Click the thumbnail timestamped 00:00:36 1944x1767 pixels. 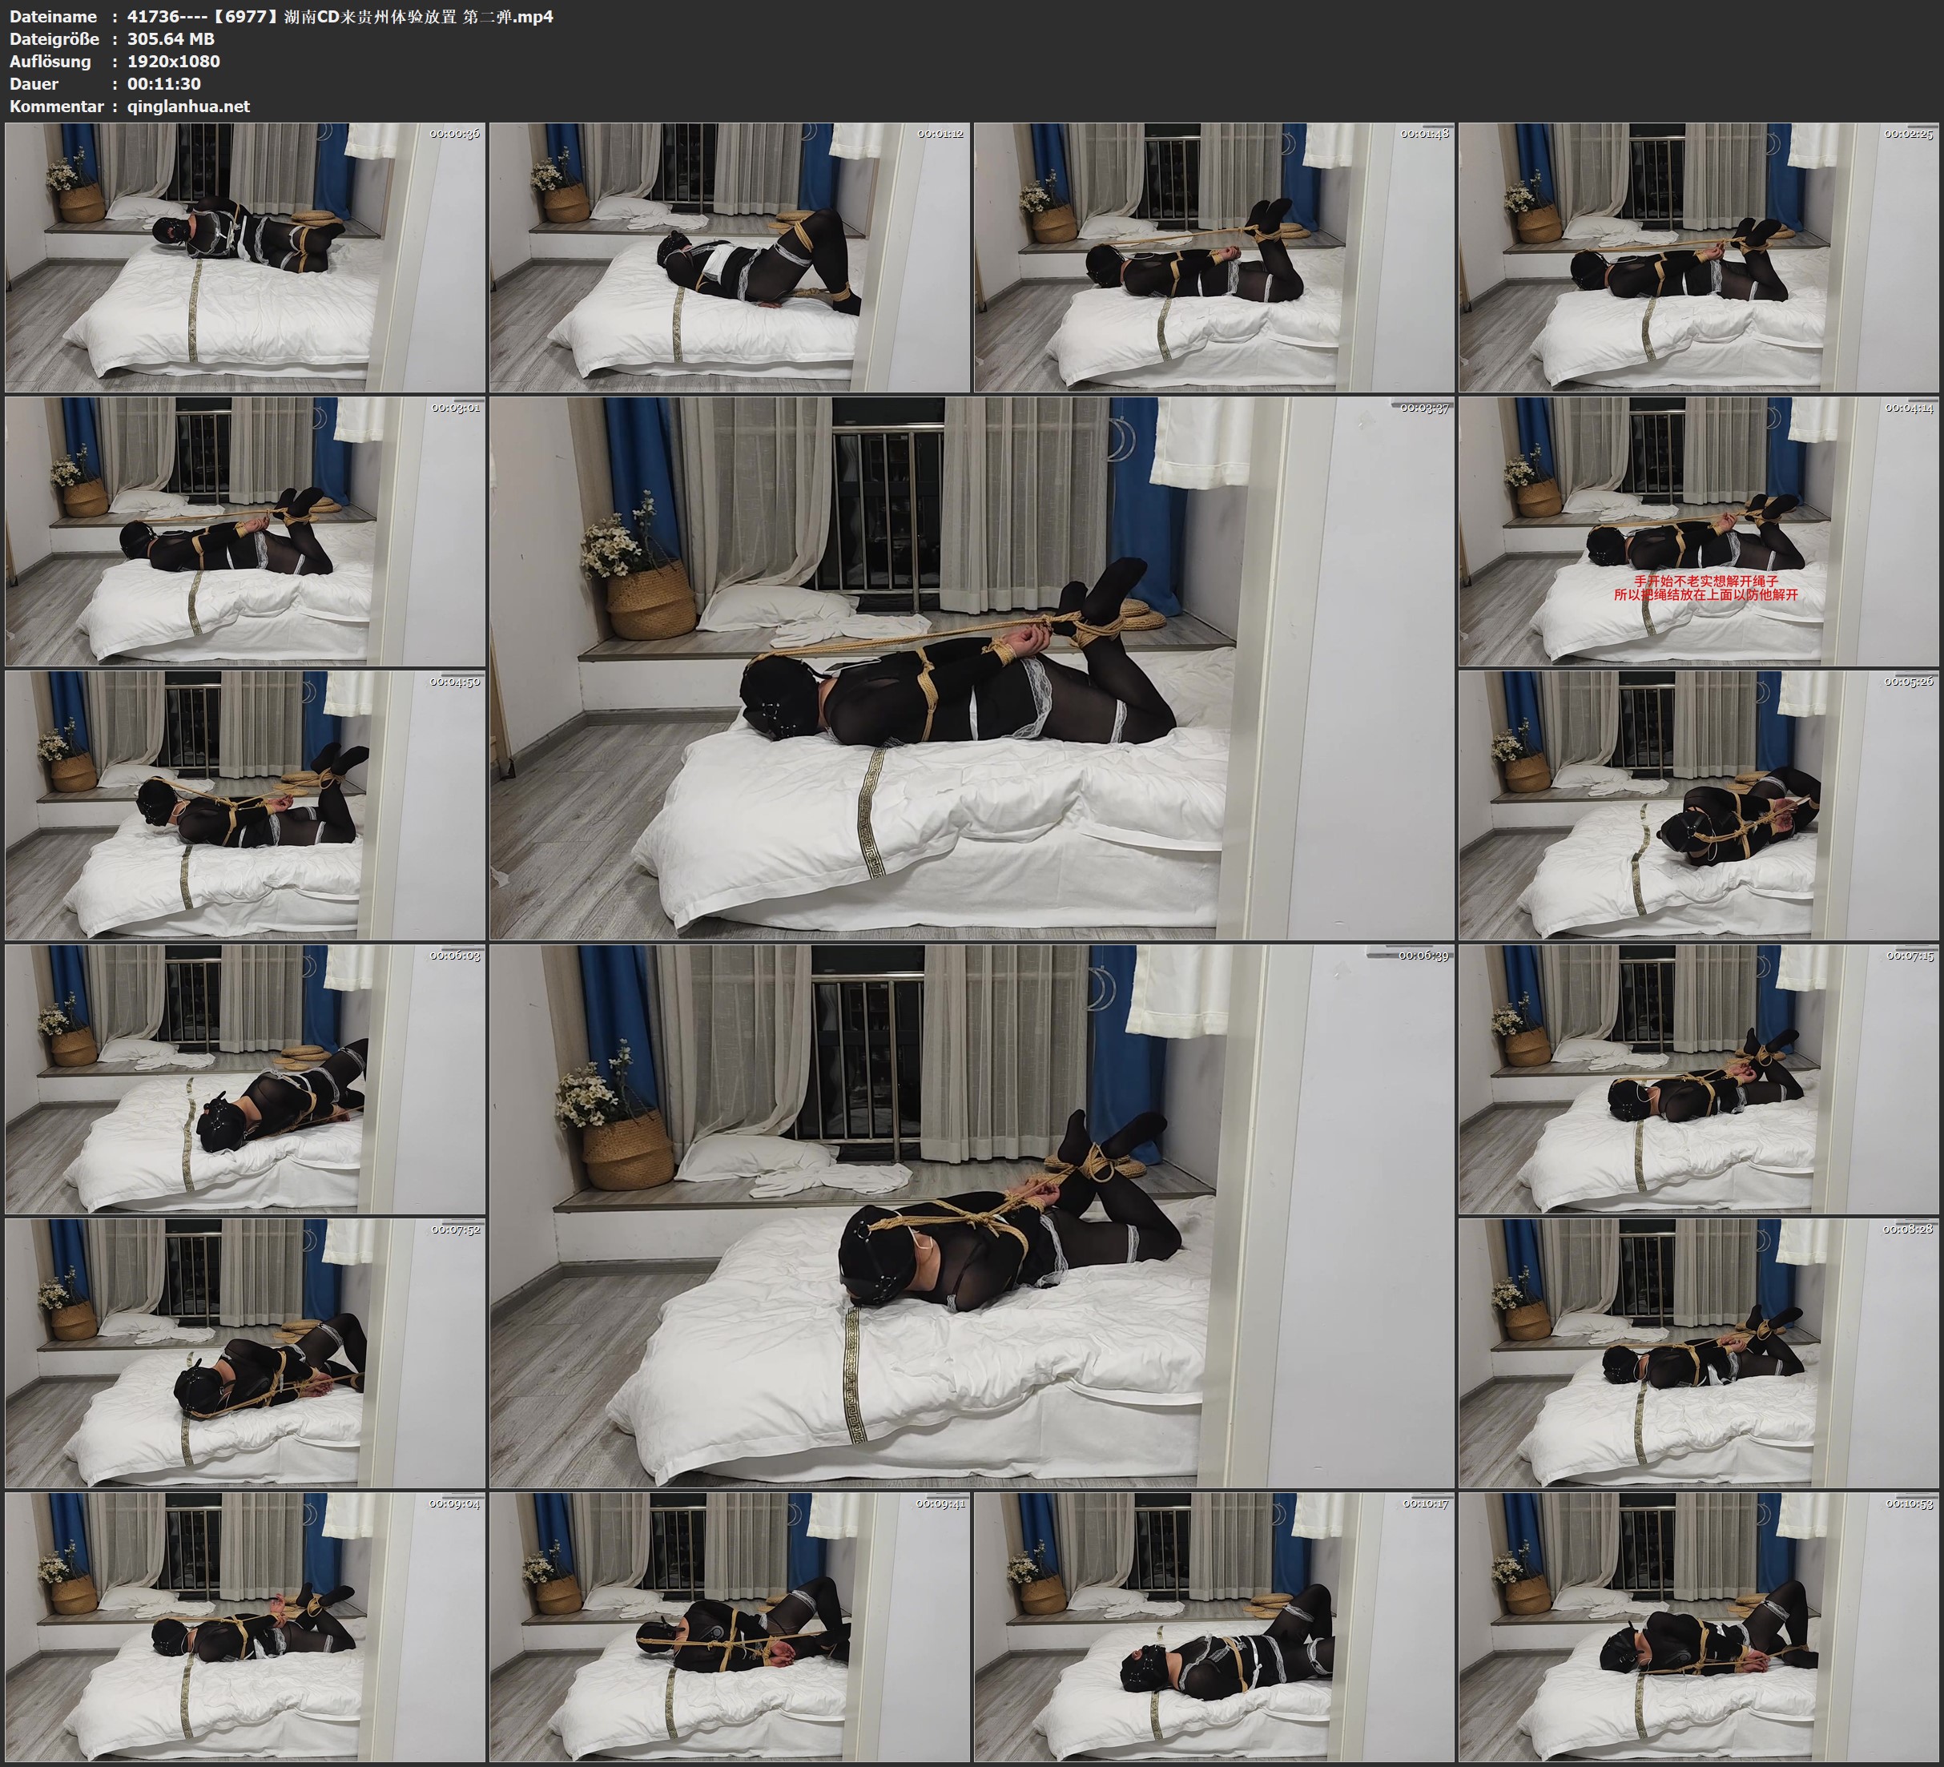click(245, 256)
